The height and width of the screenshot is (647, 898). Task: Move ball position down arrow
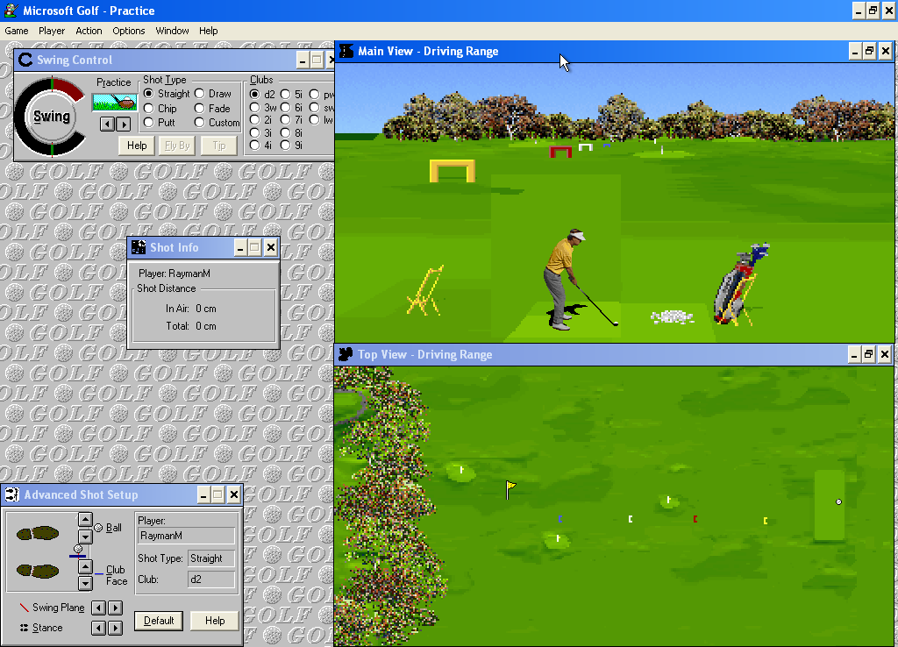pos(85,537)
